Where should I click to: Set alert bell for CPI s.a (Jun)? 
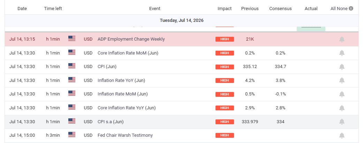click(342, 121)
